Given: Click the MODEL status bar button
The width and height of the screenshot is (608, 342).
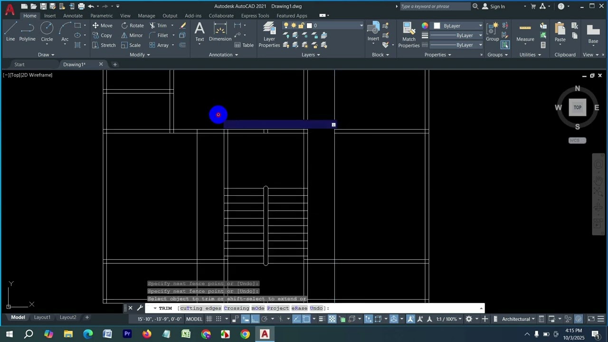Looking at the screenshot, I should [194, 319].
